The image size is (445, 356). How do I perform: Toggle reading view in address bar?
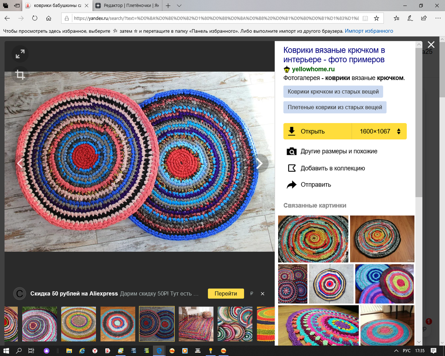(x=365, y=18)
